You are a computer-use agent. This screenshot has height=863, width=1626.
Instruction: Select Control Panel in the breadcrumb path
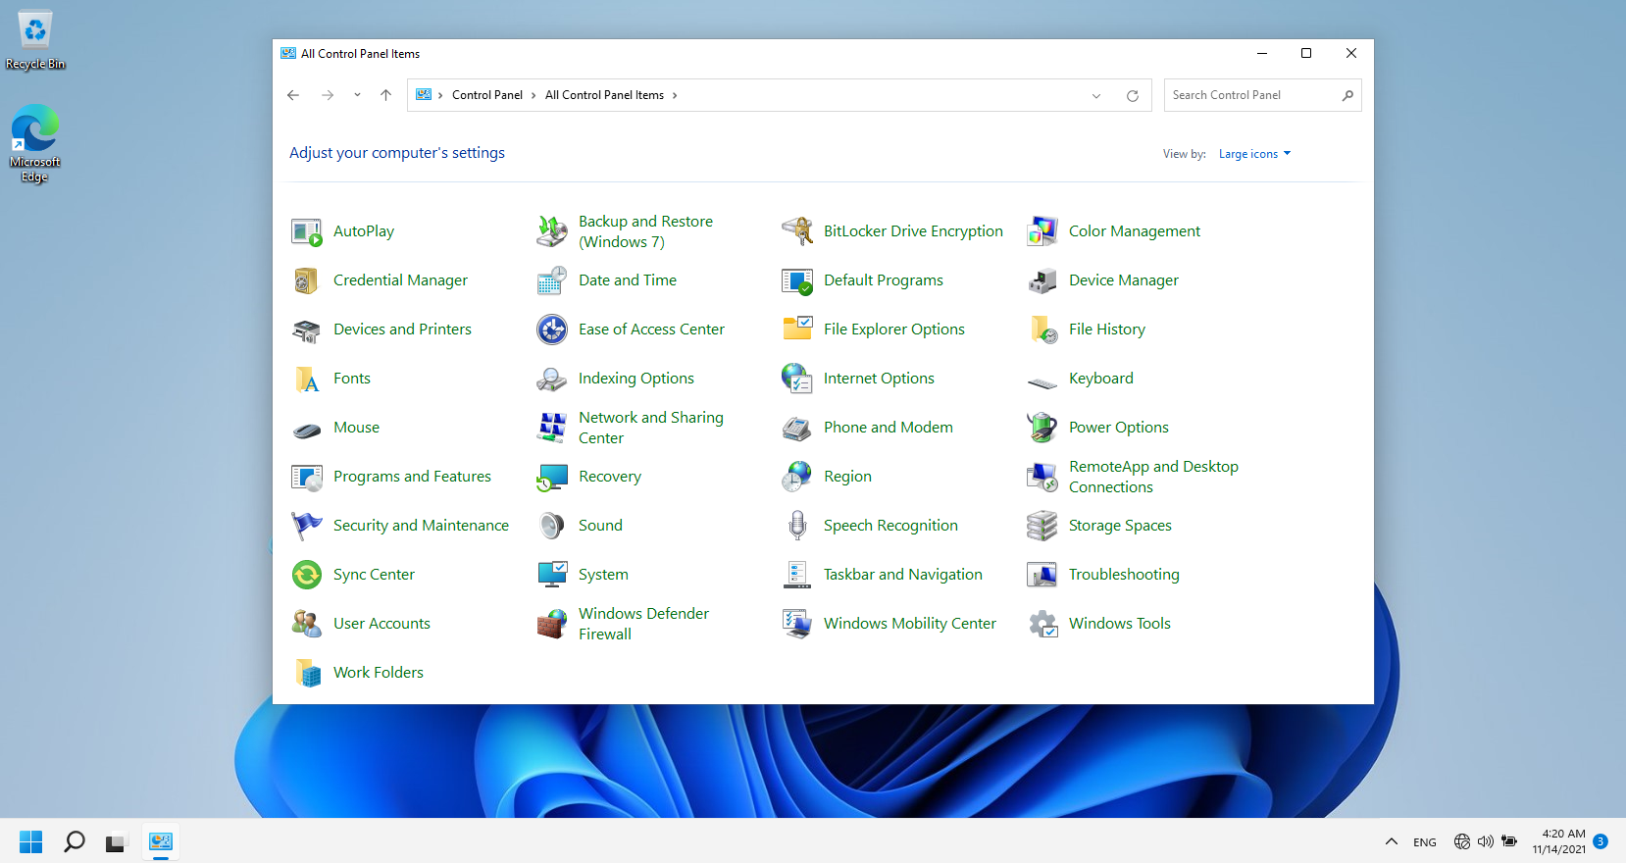(486, 95)
